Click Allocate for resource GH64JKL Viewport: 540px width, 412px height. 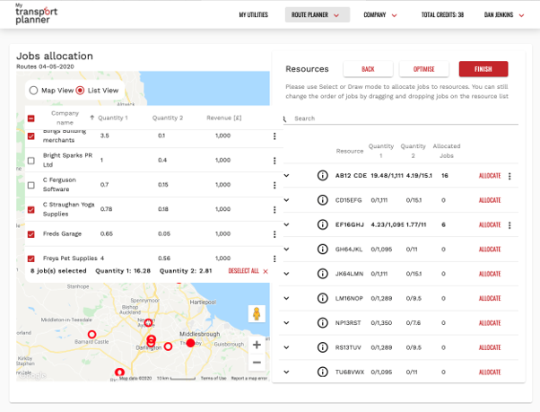tap(490, 249)
